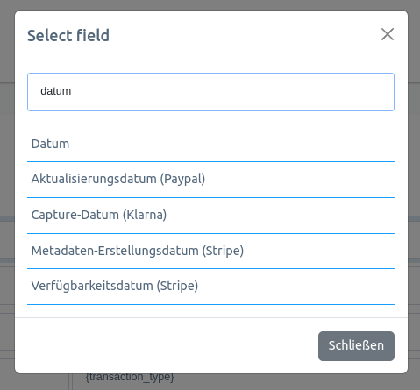420x390 pixels.
Task: Click the Schließen button
Action: (356, 346)
